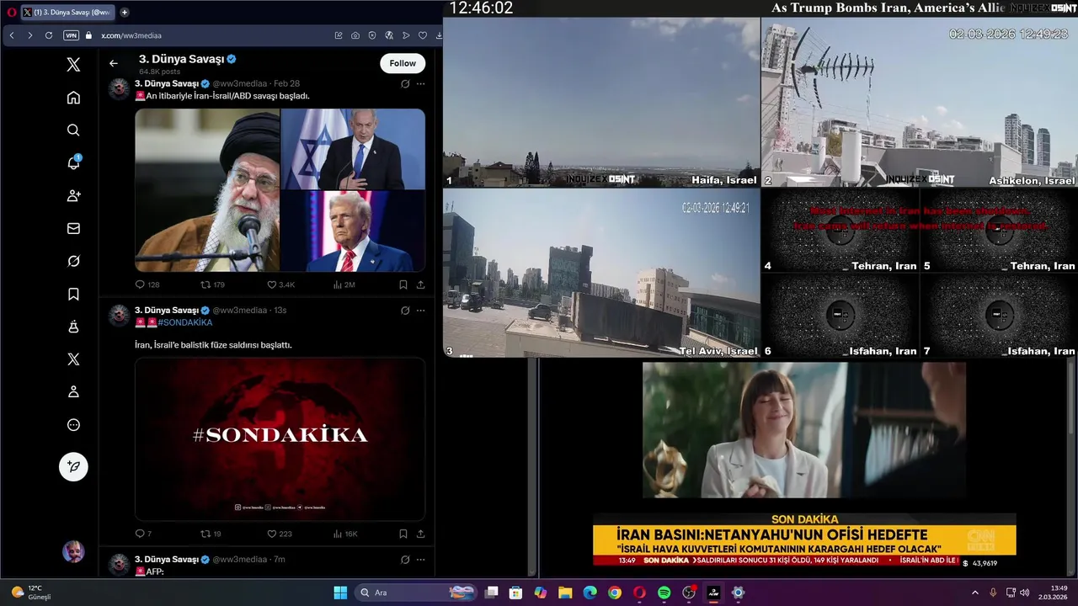The height and width of the screenshot is (606, 1078).
Task: Open the More circle in X sidebar
Action: coord(73,425)
